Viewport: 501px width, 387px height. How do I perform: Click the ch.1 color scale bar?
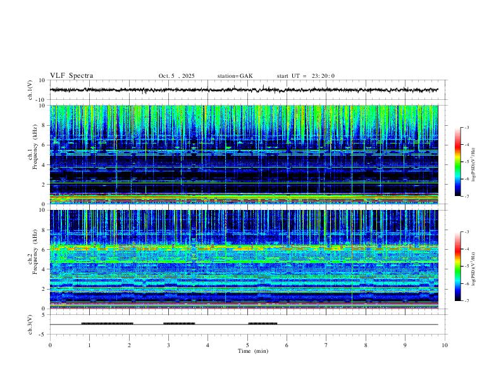click(457, 162)
